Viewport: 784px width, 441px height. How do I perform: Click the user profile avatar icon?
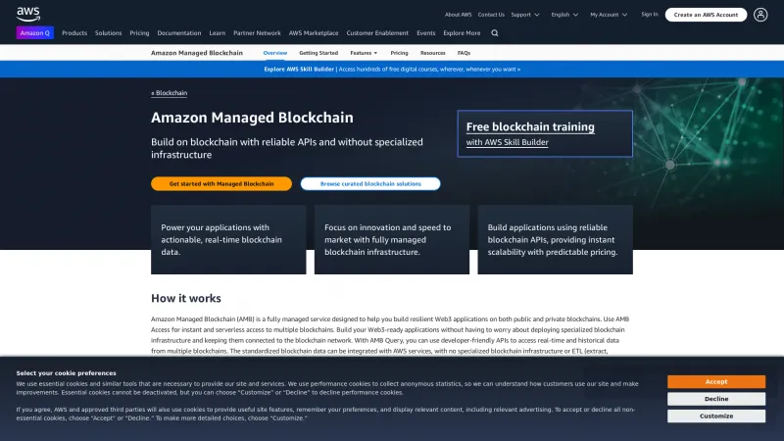tap(760, 15)
